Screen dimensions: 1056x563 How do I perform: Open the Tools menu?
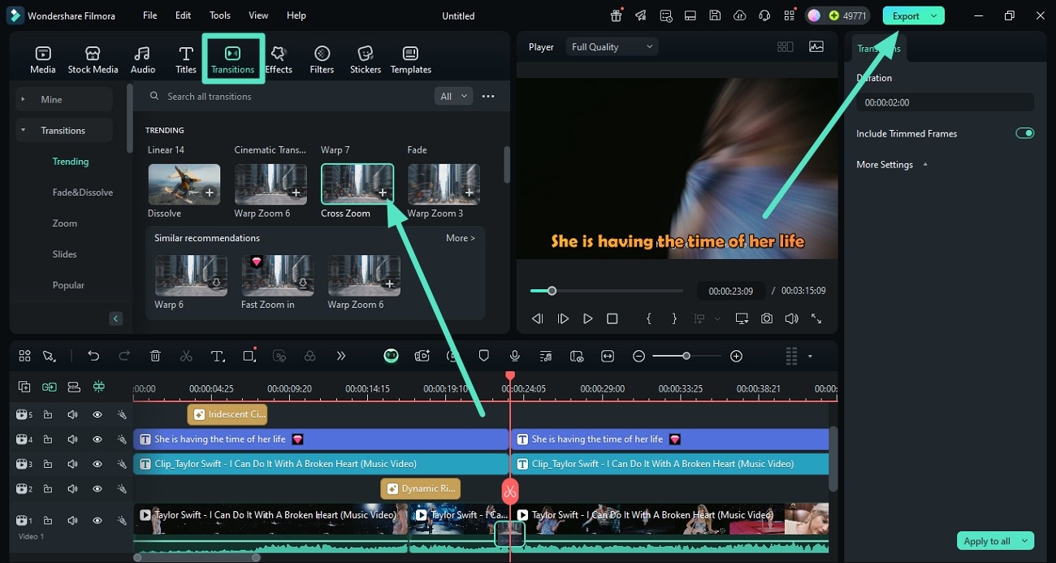219,15
